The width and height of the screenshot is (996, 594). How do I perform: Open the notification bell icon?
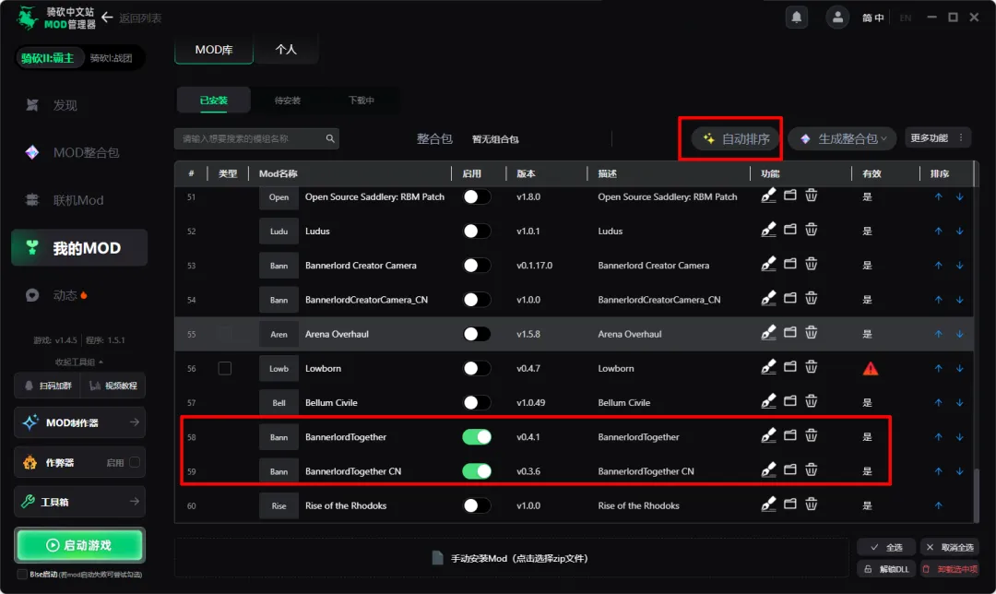pyautogui.click(x=796, y=18)
